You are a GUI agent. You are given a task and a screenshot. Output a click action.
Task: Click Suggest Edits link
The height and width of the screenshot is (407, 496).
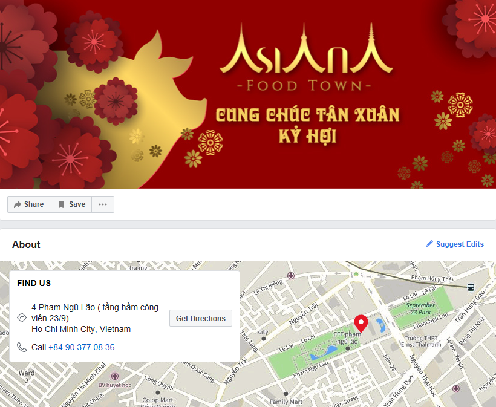click(460, 244)
